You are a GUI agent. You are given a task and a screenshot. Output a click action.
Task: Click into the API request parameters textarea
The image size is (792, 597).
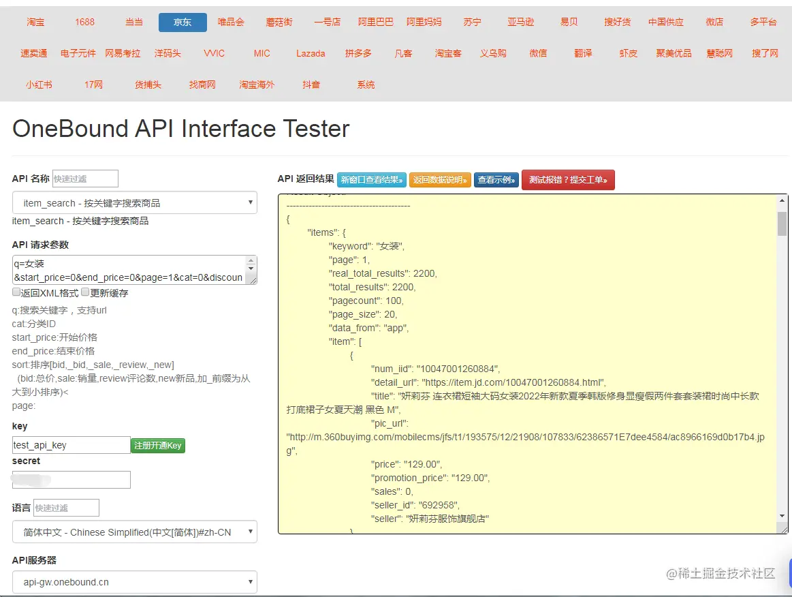(x=135, y=270)
